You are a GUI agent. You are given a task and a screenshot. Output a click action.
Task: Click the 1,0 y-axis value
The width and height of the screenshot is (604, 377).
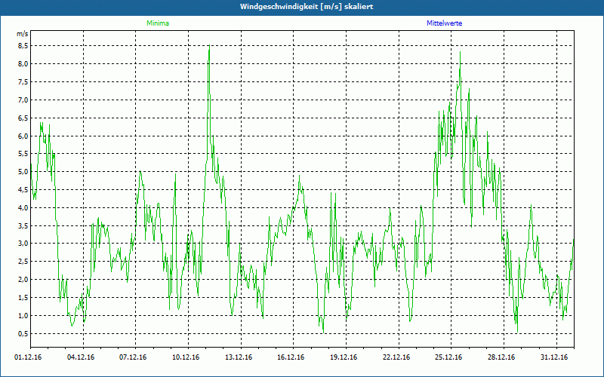tap(23, 316)
